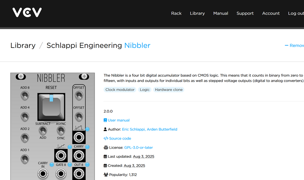304x180 pixels.
Task: Flip the ADD 2 toggle switch
Action: [25, 138]
